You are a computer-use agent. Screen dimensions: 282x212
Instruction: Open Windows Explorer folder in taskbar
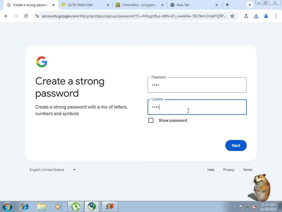(x=42, y=206)
